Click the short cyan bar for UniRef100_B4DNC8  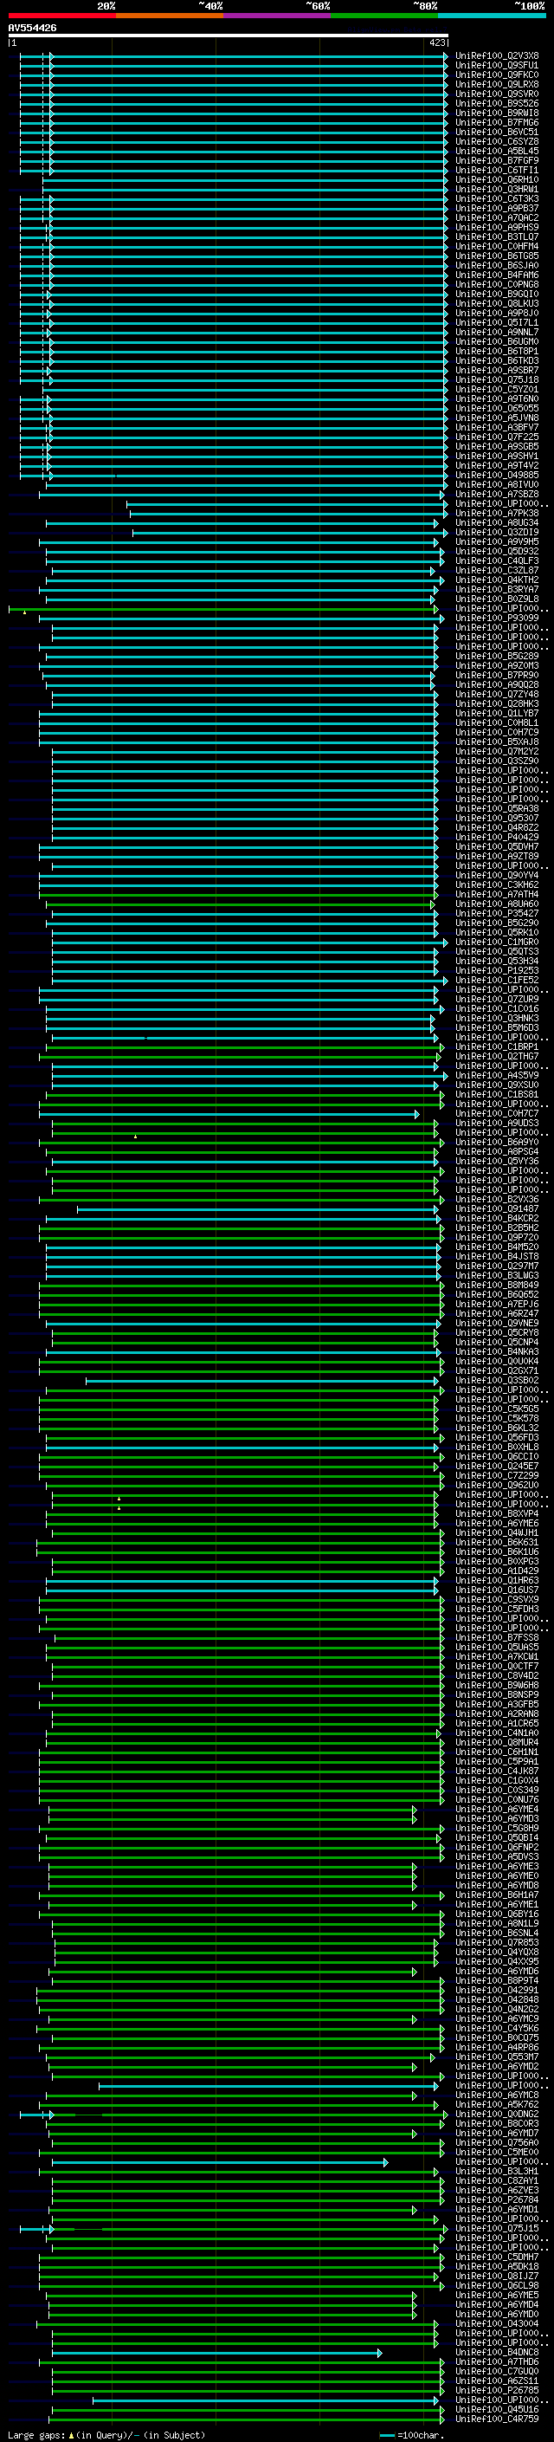pyautogui.click(x=217, y=2353)
